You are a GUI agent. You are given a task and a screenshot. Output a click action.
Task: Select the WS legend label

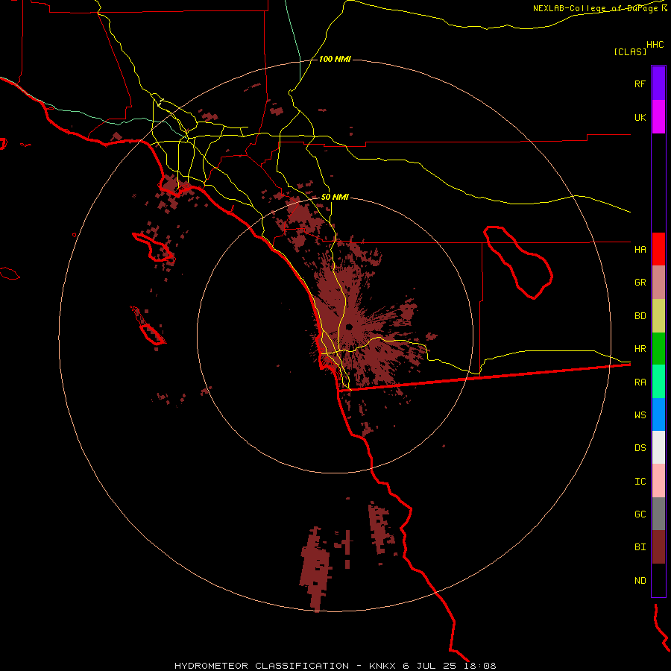click(x=640, y=415)
